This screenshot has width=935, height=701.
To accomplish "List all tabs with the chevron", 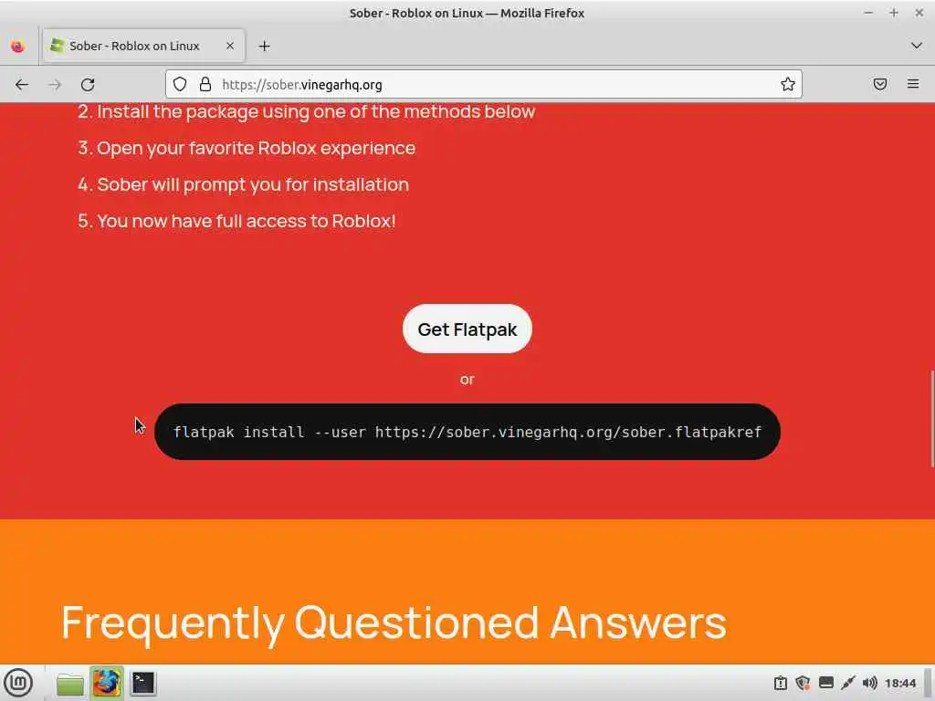I will pyautogui.click(x=917, y=46).
